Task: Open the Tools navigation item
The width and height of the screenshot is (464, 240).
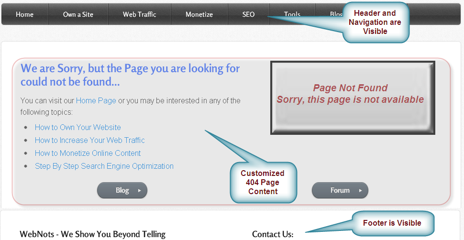Action: pos(292,14)
